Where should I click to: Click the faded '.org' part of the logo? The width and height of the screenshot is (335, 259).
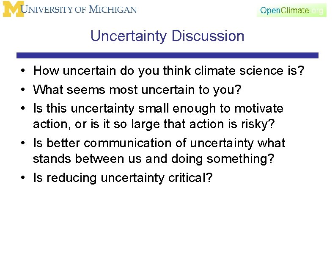tap(317, 10)
